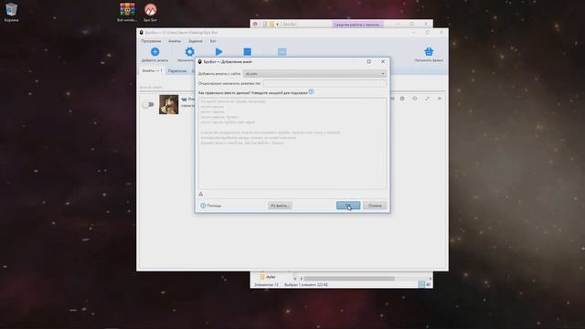585x329 pixels.
Task: Click the horizontal scrollbar in Explorer window
Action: coord(349,279)
